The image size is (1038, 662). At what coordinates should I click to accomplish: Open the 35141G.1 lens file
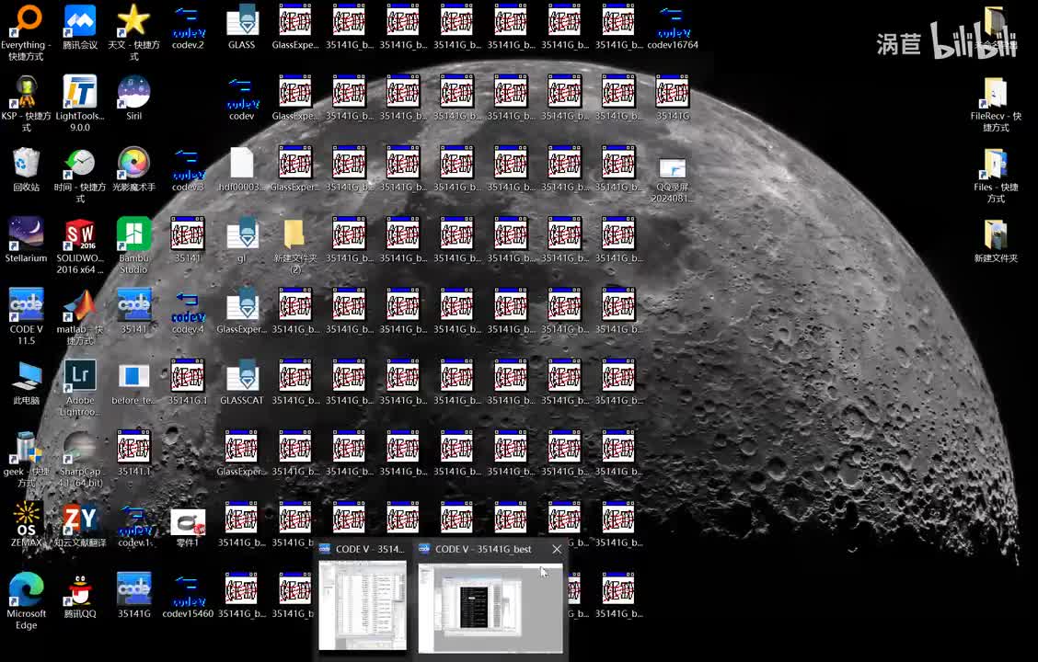[x=188, y=382]
